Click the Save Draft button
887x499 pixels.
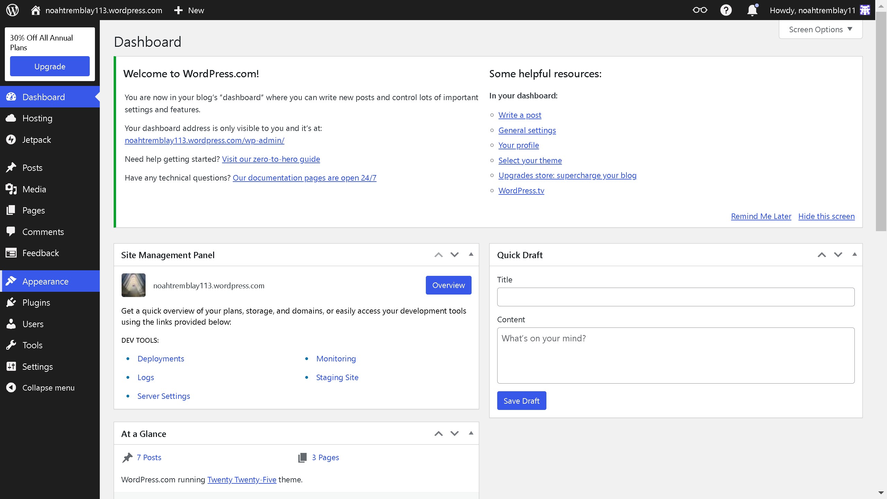click(x=521, y=400)
